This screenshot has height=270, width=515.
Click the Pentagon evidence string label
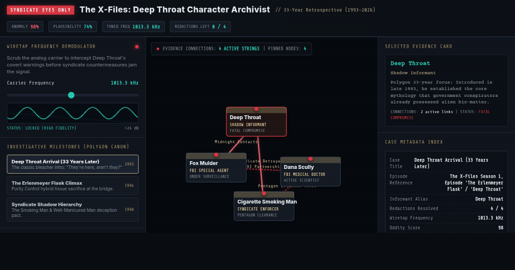point(287,186)
